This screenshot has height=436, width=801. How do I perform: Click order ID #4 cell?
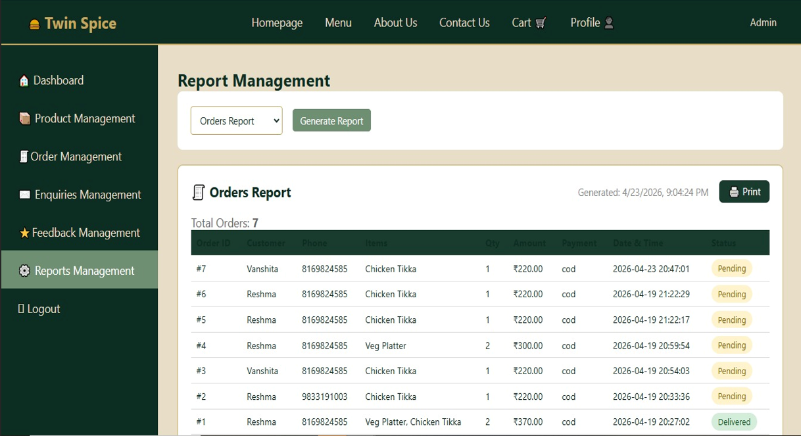[x=201, y=345]
